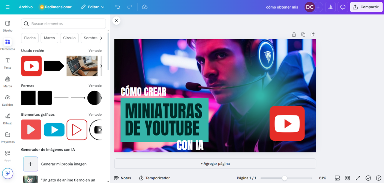The width and height of the screenshot is (384, 183).
Task: Open the Archivo menu
Action: tap(26, 7)
